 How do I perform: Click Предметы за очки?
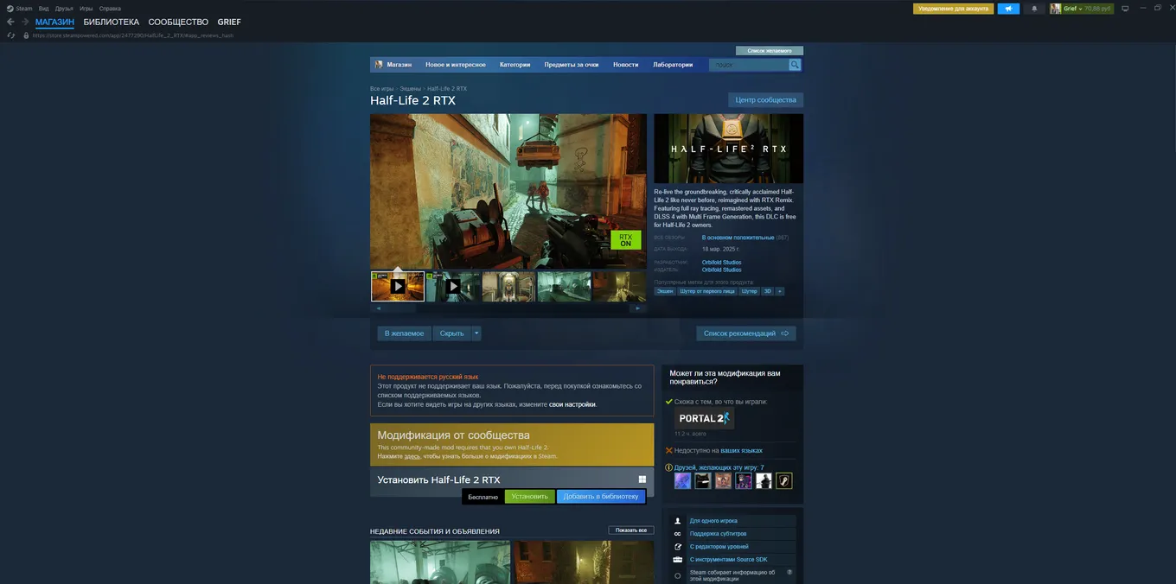(x=572, y=65)
